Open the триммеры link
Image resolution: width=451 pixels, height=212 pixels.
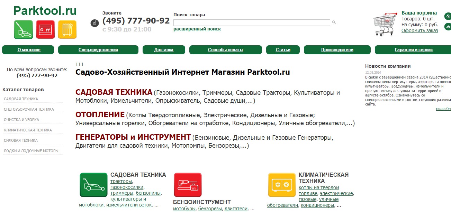(122, 193)
